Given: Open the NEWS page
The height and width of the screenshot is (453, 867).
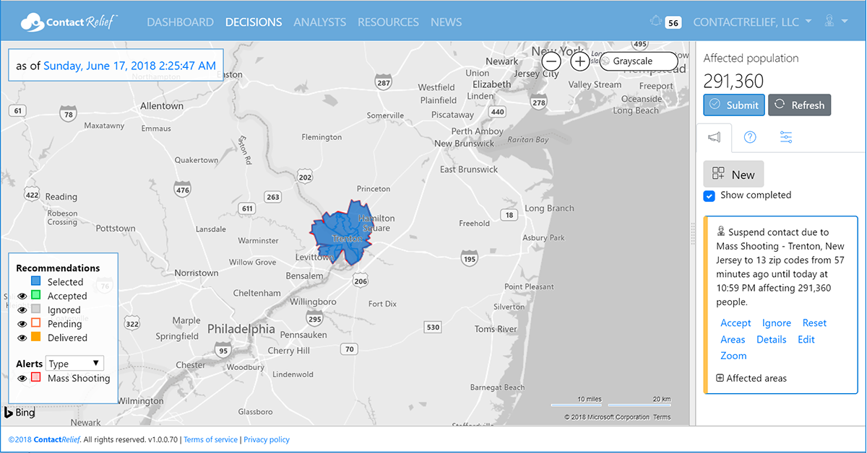Looking at the screenshot, I should coord(446,22).
